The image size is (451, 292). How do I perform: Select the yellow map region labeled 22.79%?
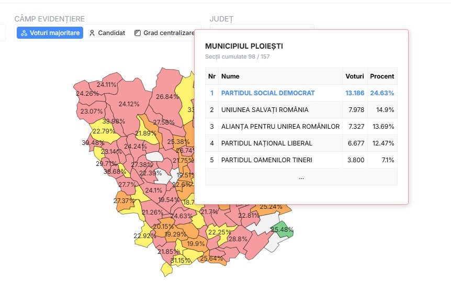tap(104, 132)
